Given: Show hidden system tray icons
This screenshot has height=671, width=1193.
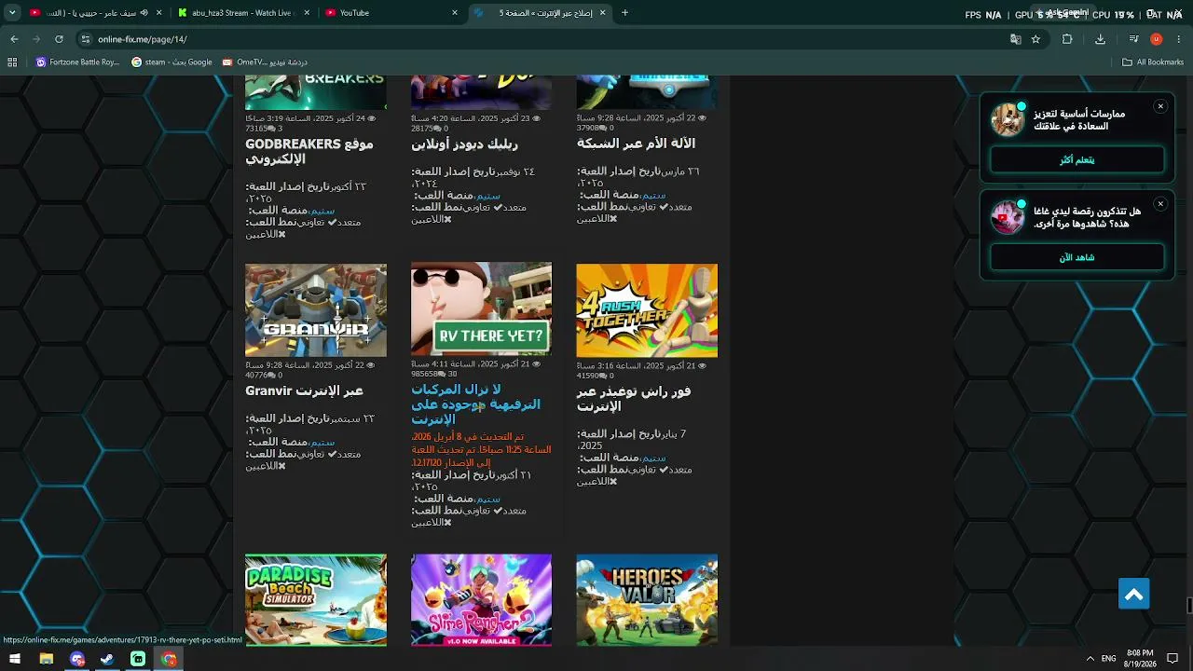Looking at the screenshot, I should [x=1090, y=659].
